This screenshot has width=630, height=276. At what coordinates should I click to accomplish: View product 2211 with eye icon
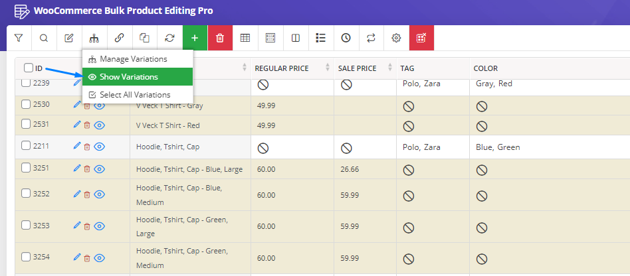(99, 147)
